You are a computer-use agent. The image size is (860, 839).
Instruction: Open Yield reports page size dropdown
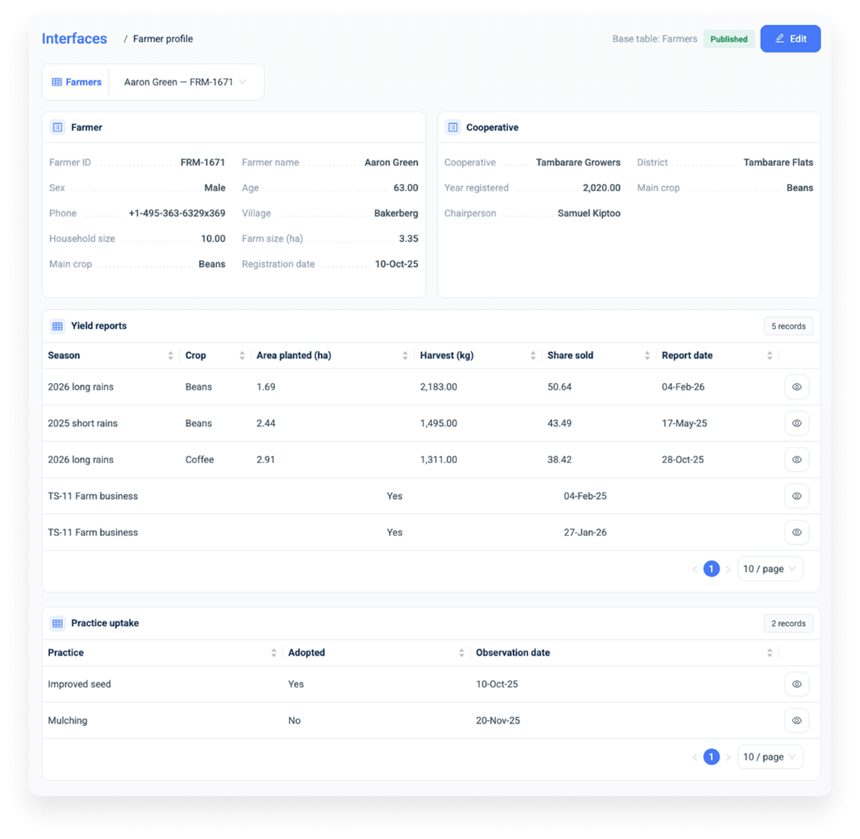pyautogui.click(x=770, y=569)
